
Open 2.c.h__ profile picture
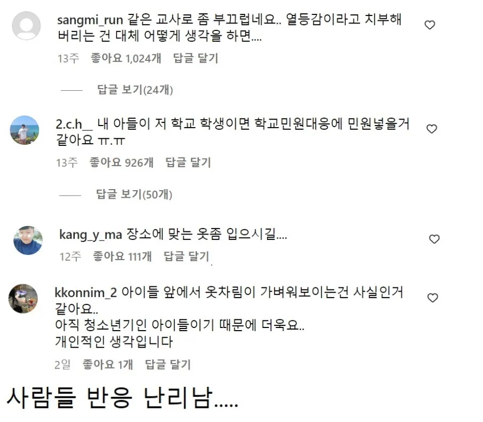pos(25,130)
